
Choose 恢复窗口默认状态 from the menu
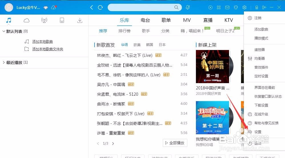coord(268,97)
